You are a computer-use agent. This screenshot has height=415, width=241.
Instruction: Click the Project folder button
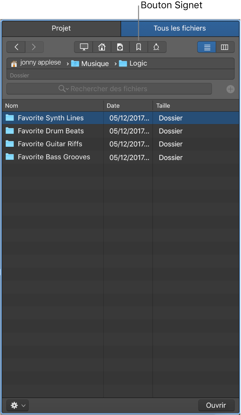point(120,47)
